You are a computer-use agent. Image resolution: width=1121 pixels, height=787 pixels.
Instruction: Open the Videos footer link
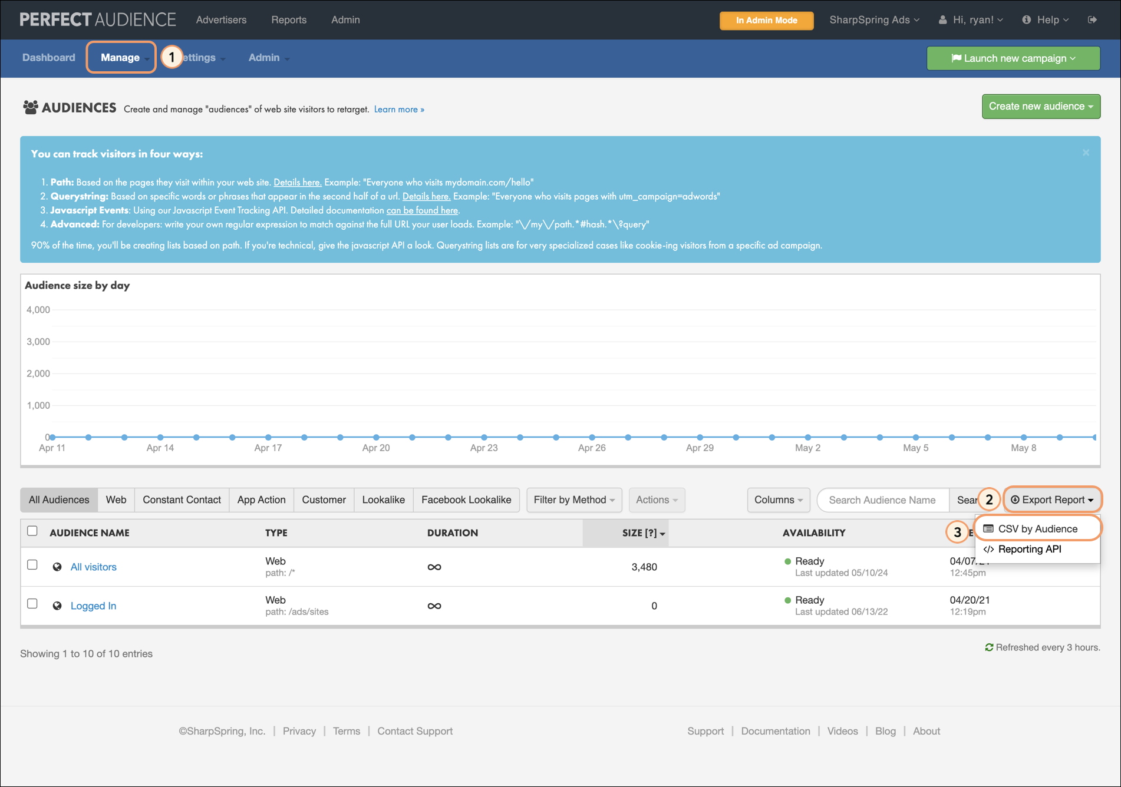point(843,731)
